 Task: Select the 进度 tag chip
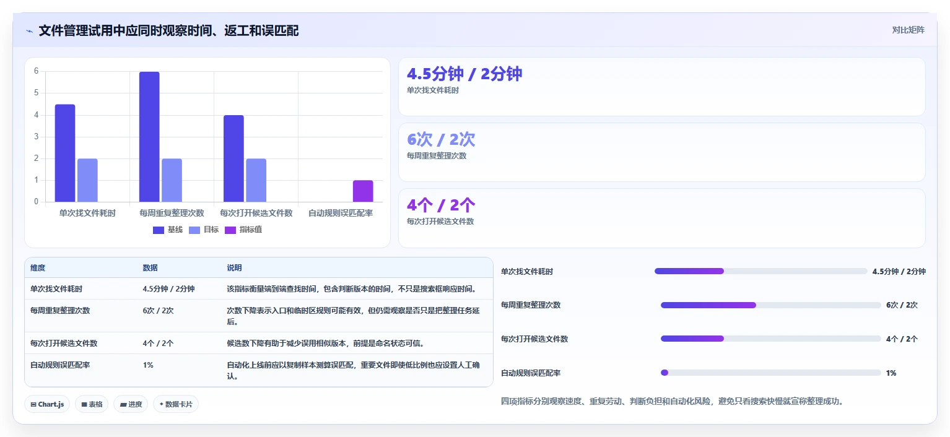pyautogui.click(x=131, y=404)
